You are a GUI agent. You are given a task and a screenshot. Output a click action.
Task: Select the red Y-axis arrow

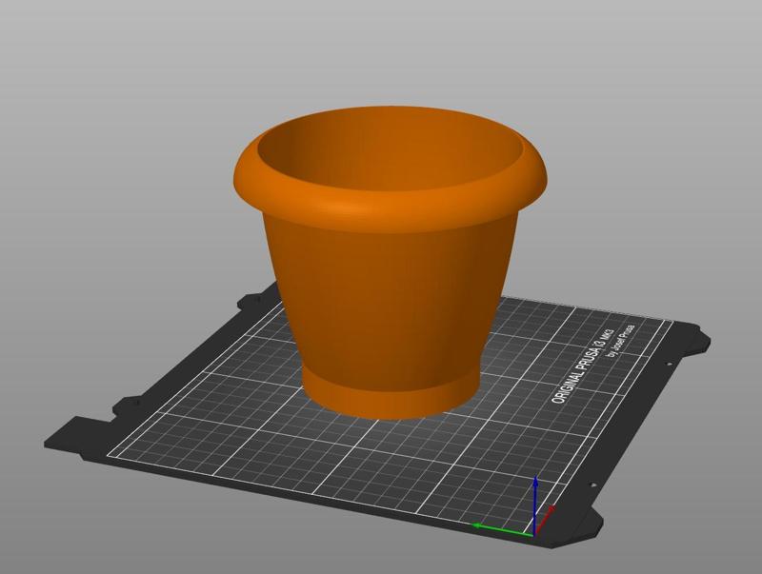[551, 507]
